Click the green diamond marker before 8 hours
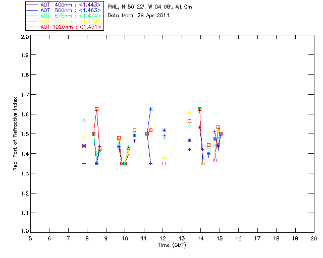The image size is (323, 258). [84, 121]
